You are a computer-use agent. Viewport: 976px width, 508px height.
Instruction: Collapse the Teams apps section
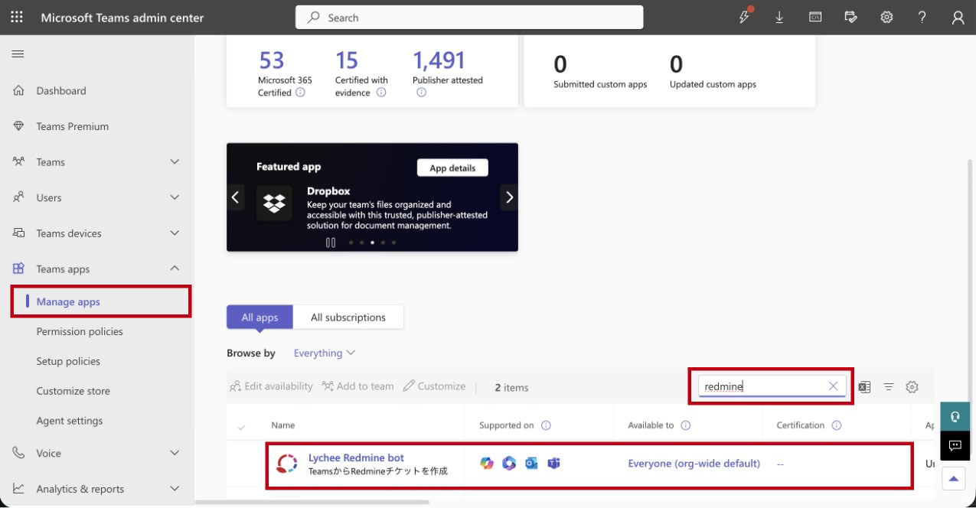[174, 269]
